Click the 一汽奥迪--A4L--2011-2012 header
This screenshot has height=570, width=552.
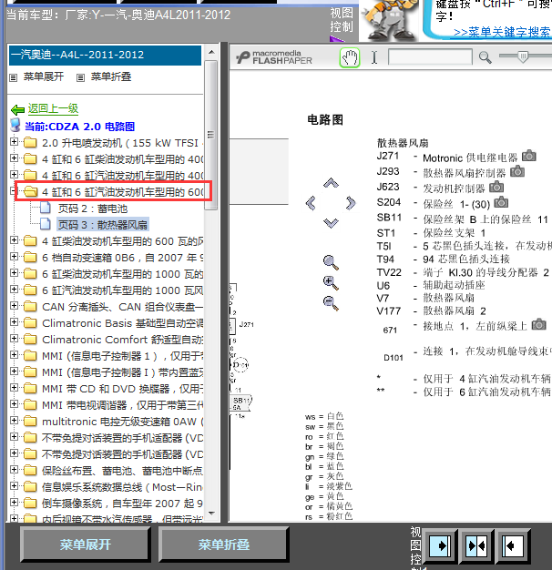point(105,56)
